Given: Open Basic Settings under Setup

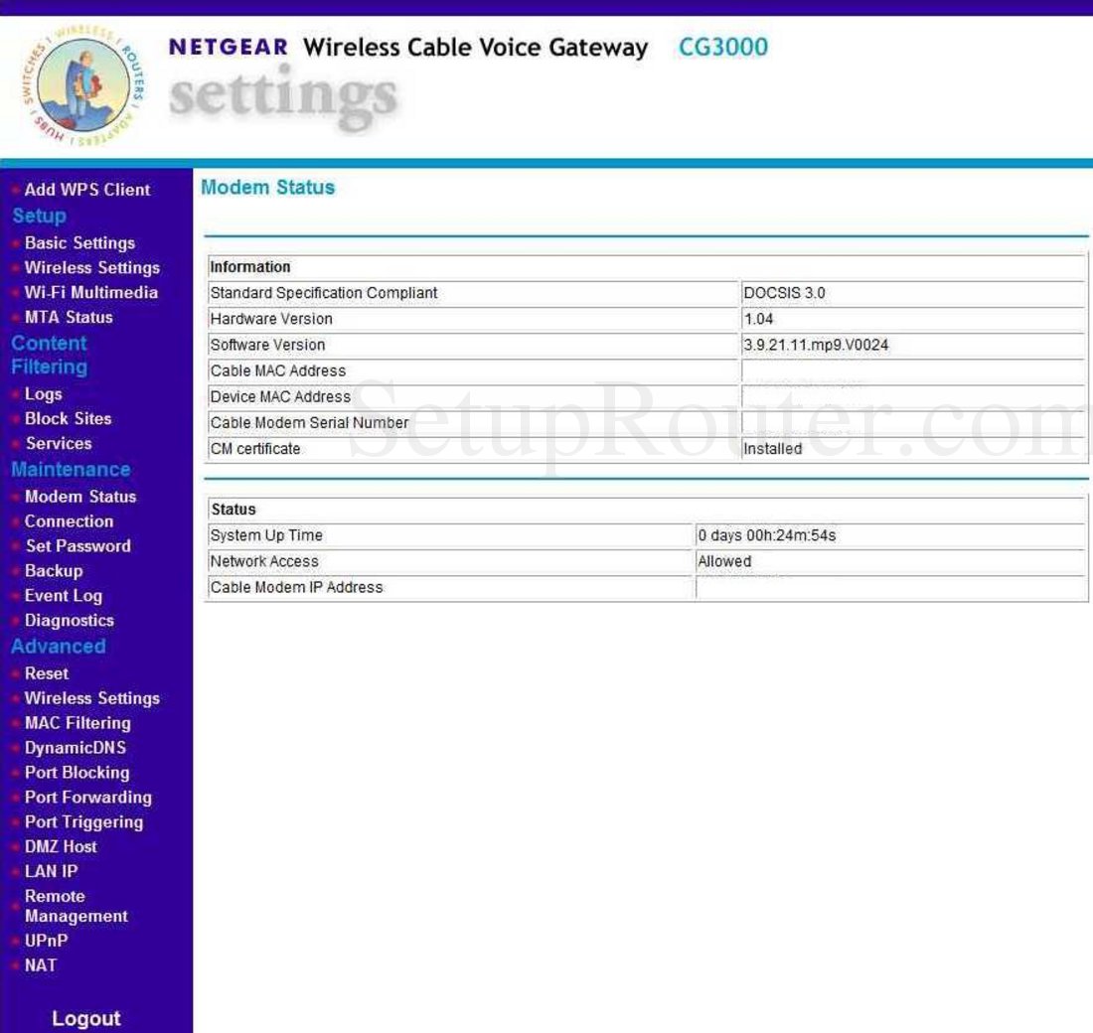Looking at the screenshot, I should point(78,242).
